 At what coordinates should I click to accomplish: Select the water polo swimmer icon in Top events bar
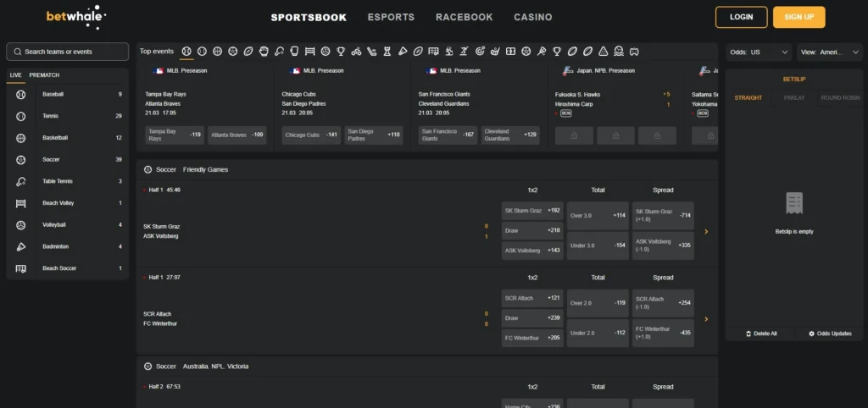coord(618,52)
